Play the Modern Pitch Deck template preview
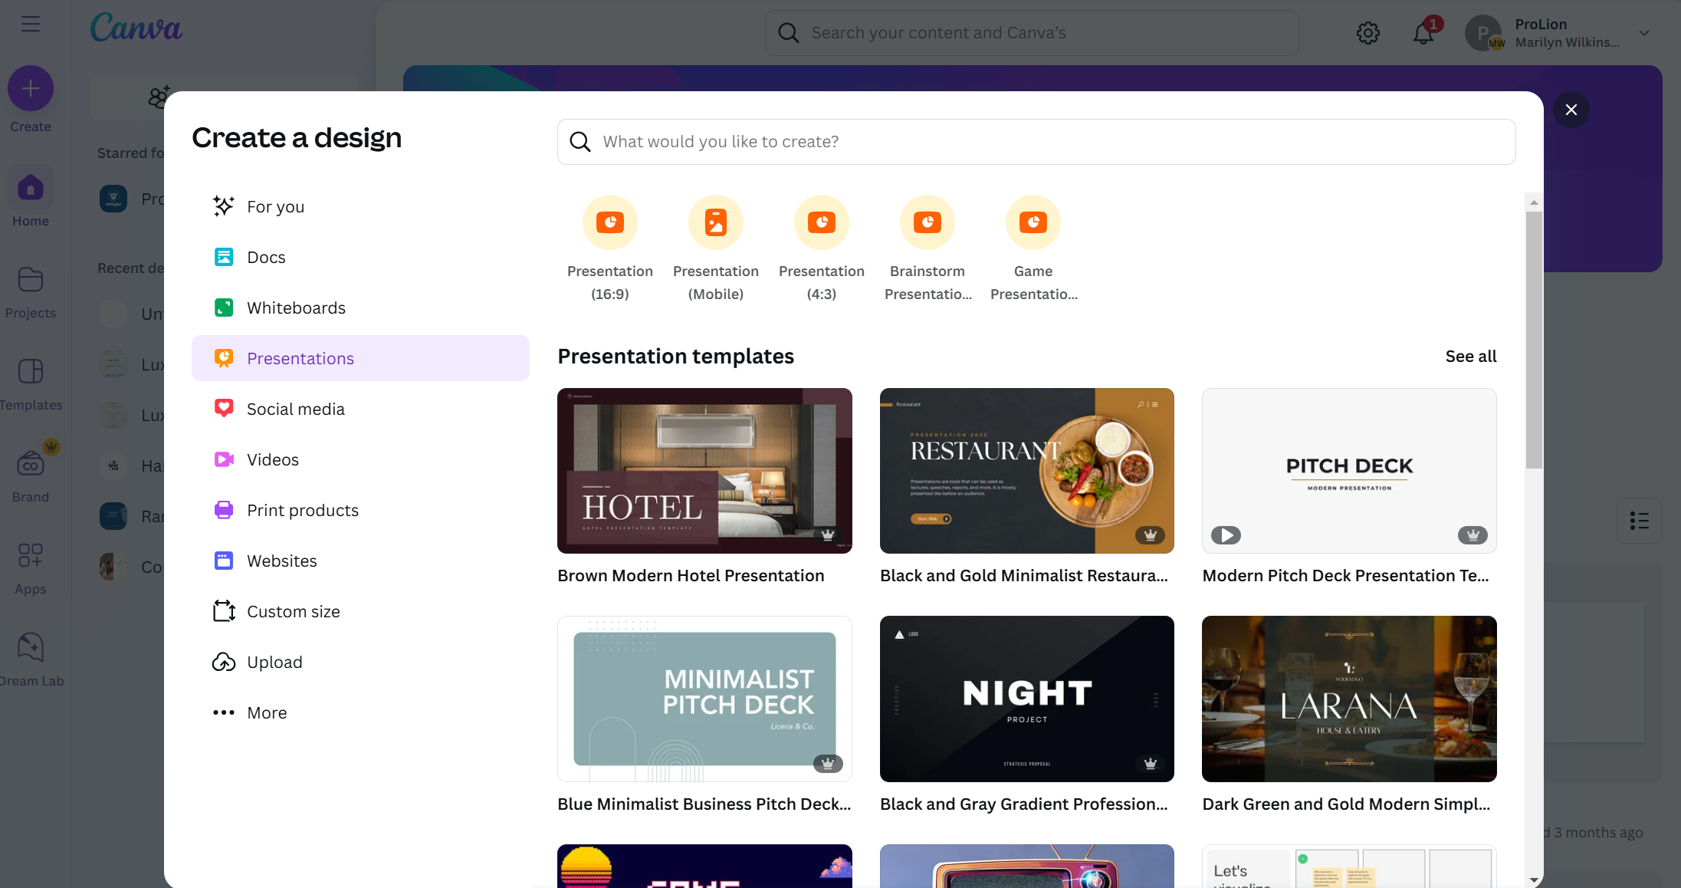 1226,534
